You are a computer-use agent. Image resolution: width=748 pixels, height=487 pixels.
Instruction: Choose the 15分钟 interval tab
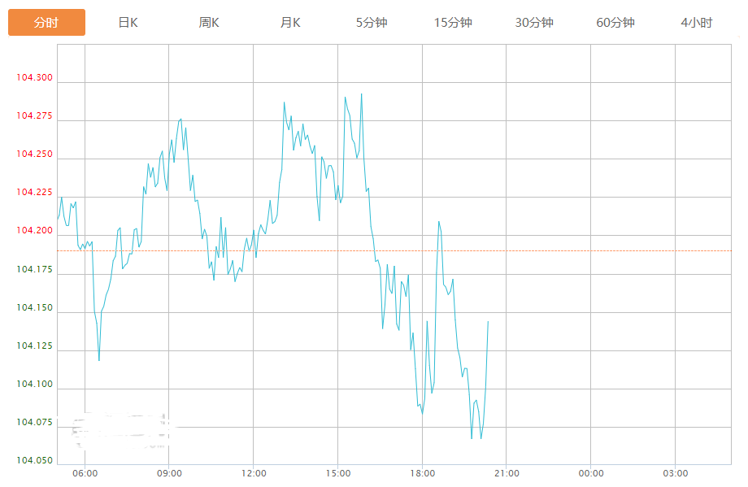coord(453,23)
